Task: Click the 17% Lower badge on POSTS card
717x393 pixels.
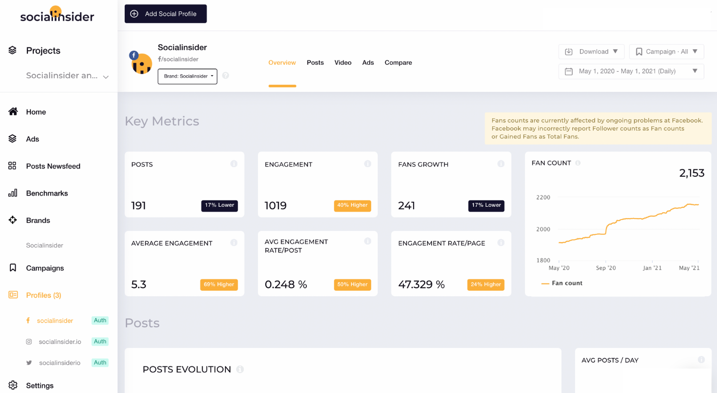Action: tap(220, 205)
